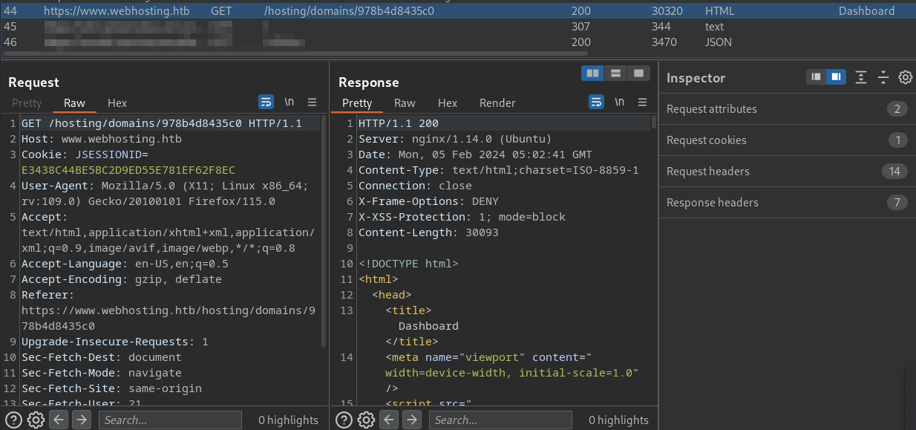Click the Content-Length 30093 line

428,232
